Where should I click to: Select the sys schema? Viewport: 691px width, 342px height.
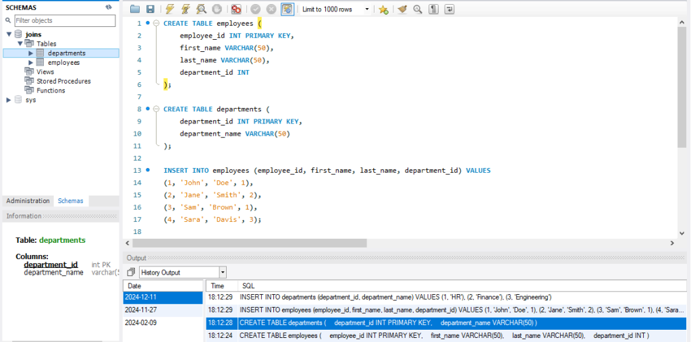(x=30, y=100)
